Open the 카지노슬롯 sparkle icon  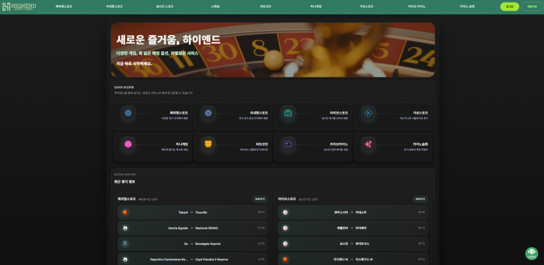pos(369,144)
